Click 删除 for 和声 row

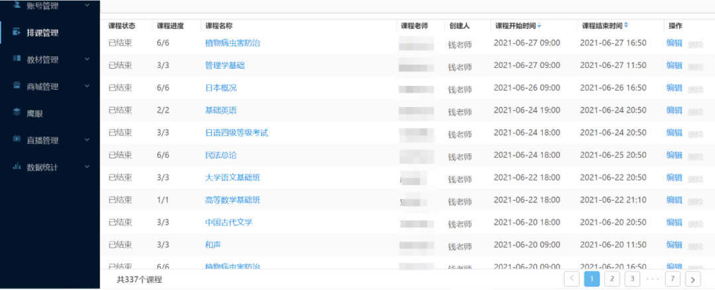pyautogui.click(x=695, y=246)
